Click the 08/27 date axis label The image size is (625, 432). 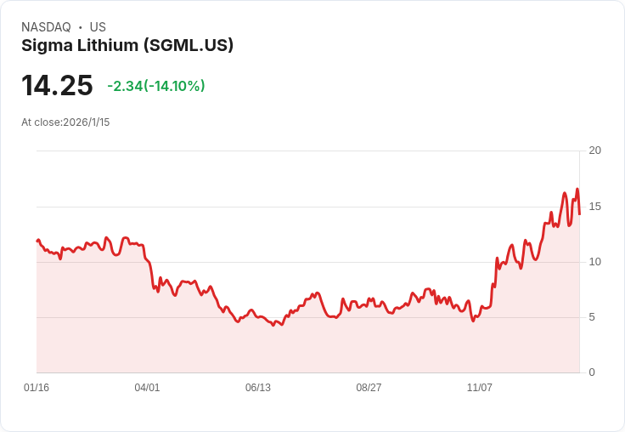click(369, 388)
